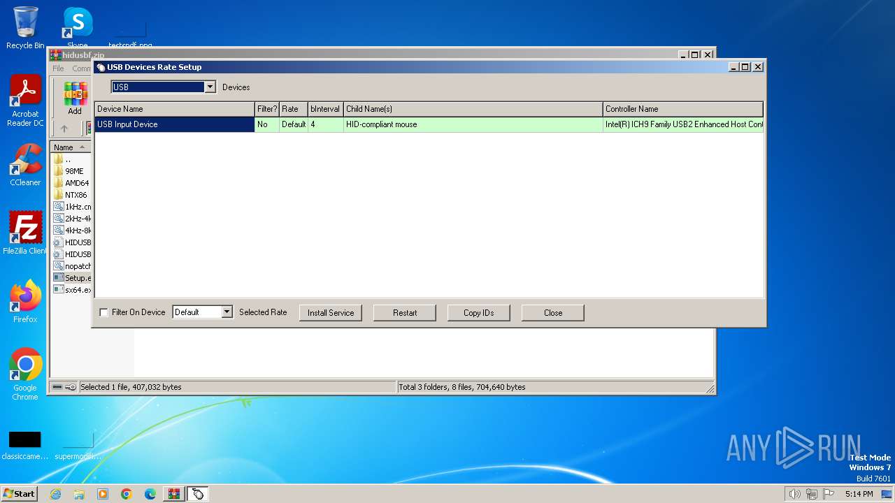Image resolution: width=895 pixels, height=503 pixels.
Task: Click the Restart button
Action: [x=405, y=312]
